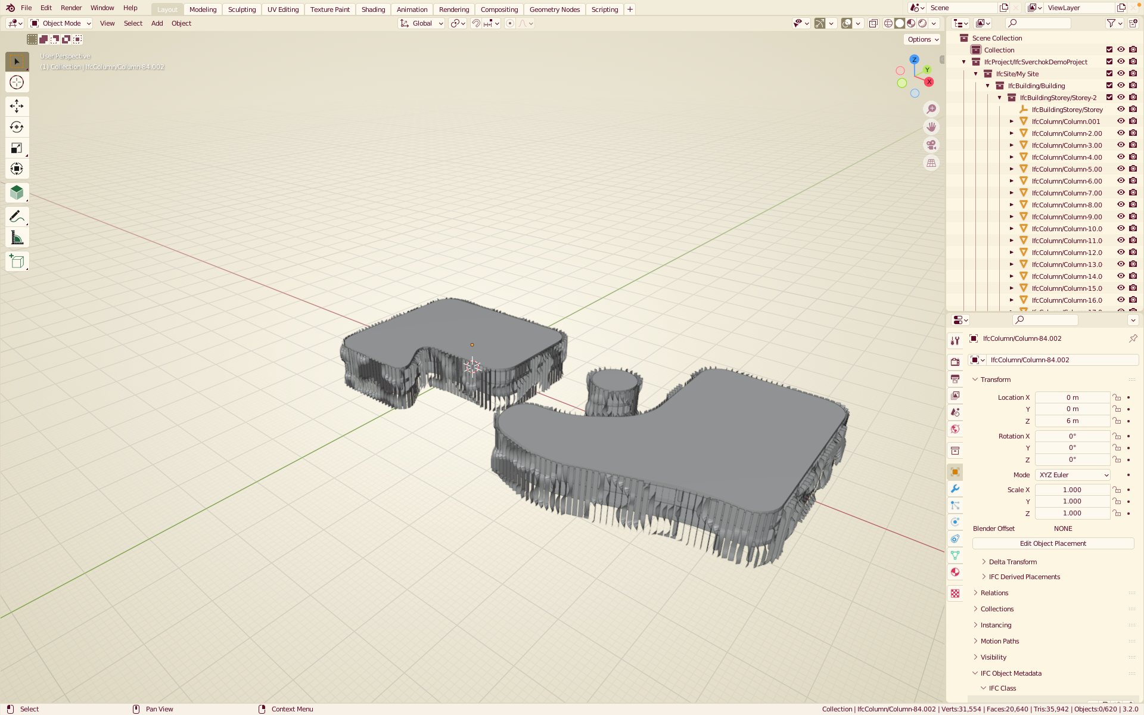This screenshot has width=1144, height=715.
Task: Switch to Material Preview shading
Action: coord(911,23)
